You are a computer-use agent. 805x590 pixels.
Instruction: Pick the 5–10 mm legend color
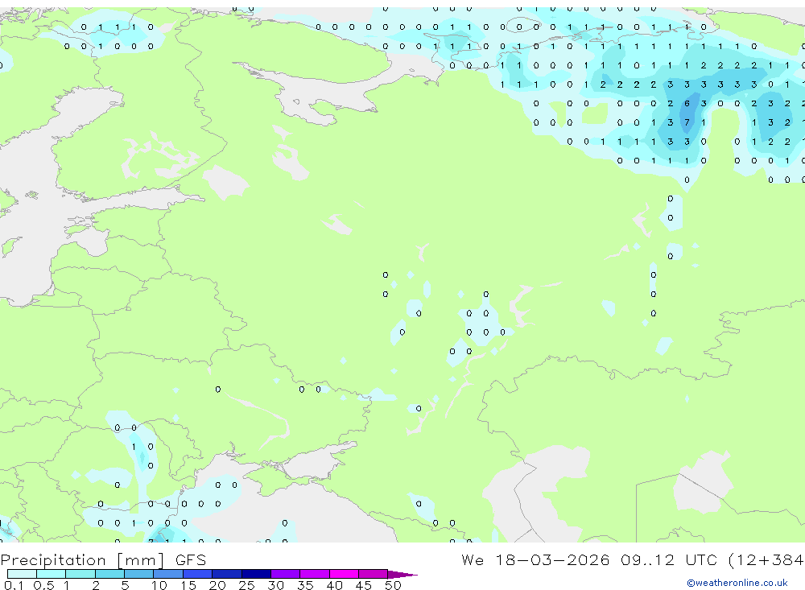139,574
